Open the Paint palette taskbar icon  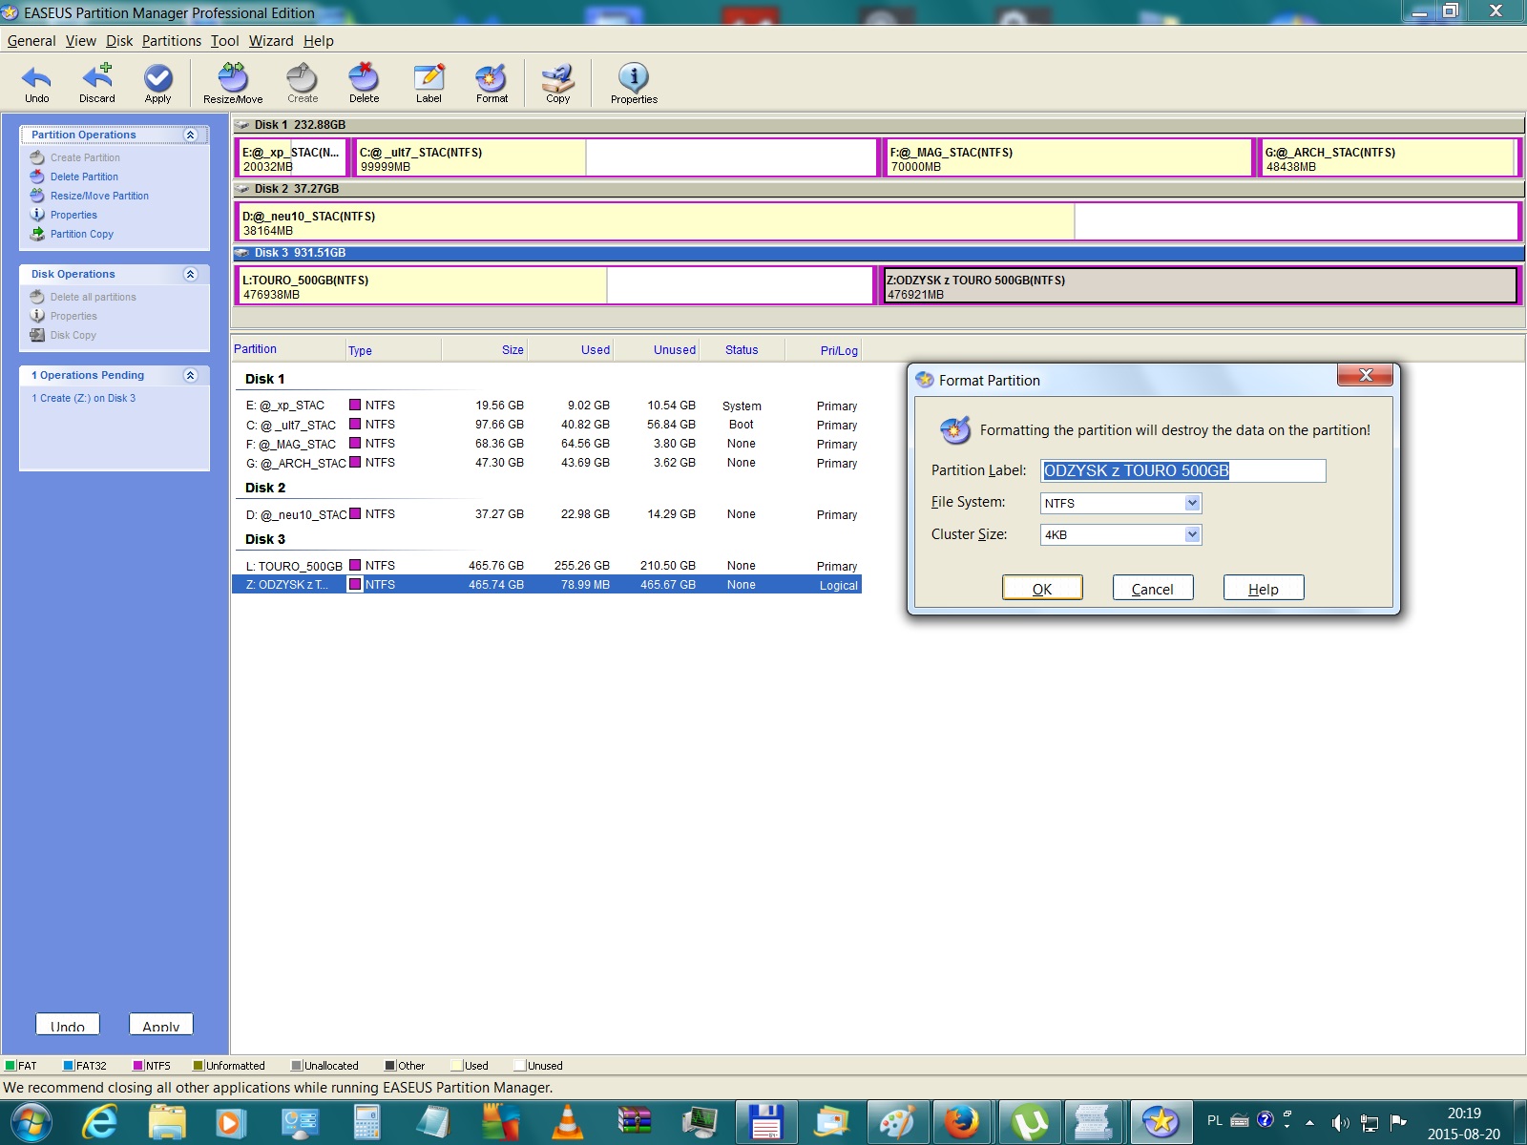pyautogui.click(x=897, y=1122)
